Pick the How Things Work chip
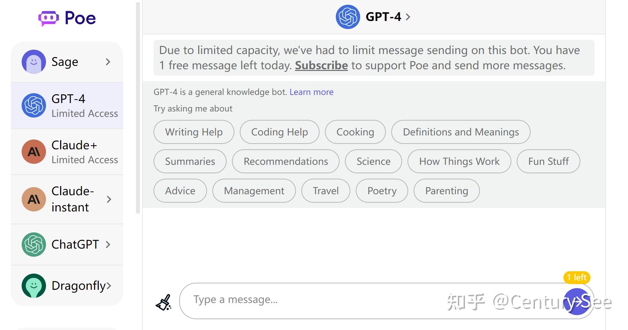 (x=459, y=161)
